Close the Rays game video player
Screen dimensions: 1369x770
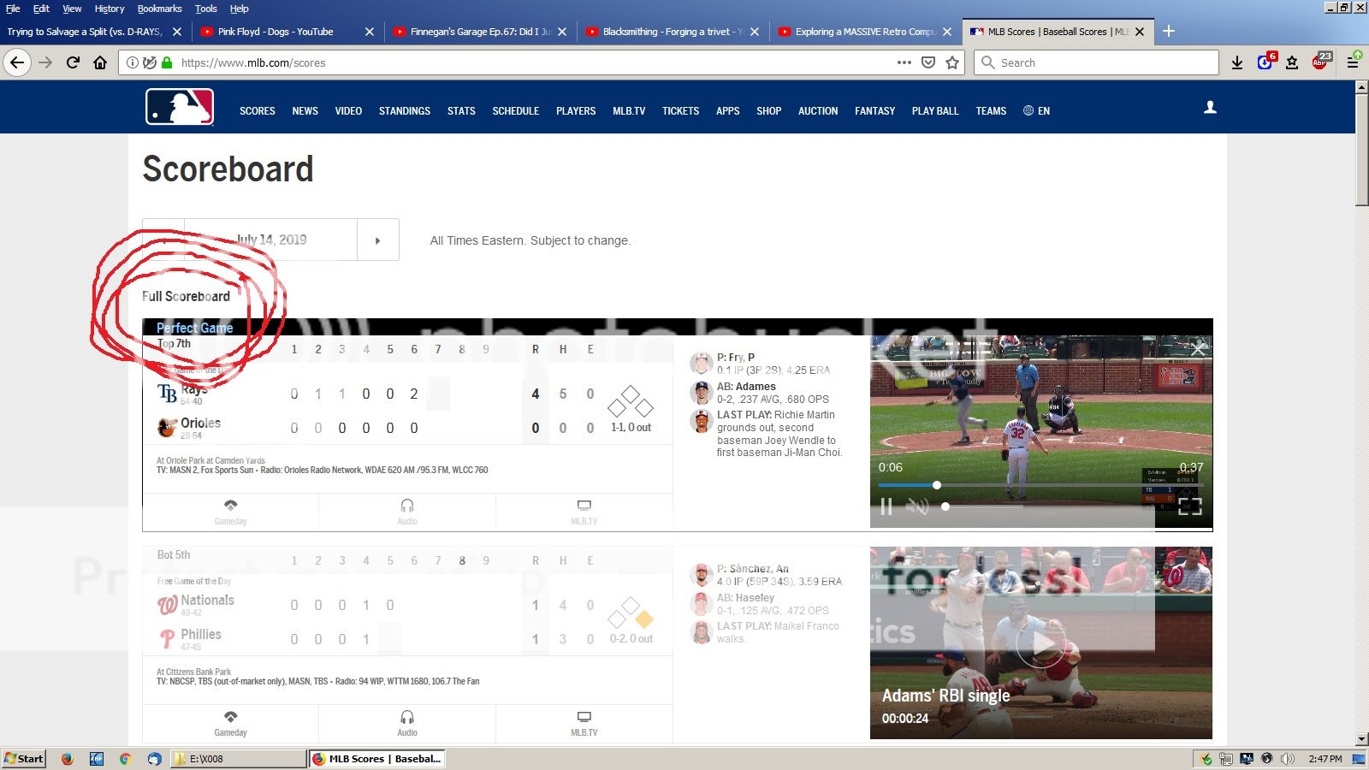1198,348
